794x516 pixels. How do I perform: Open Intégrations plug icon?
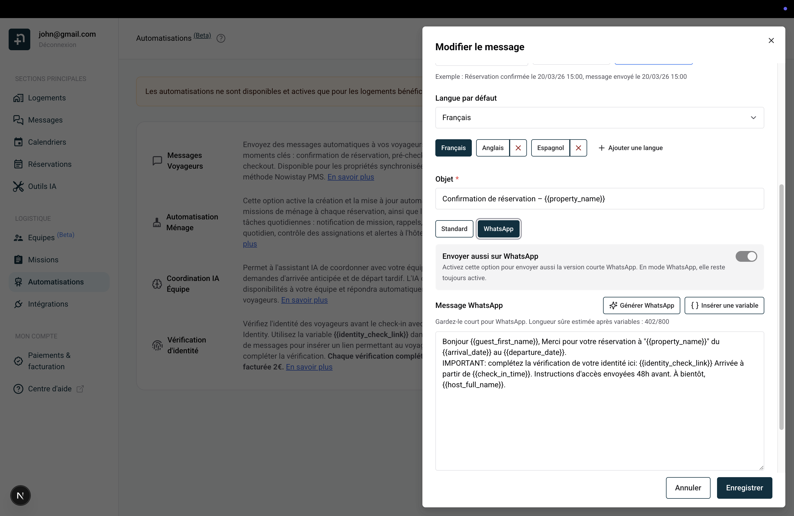[18, 304]
